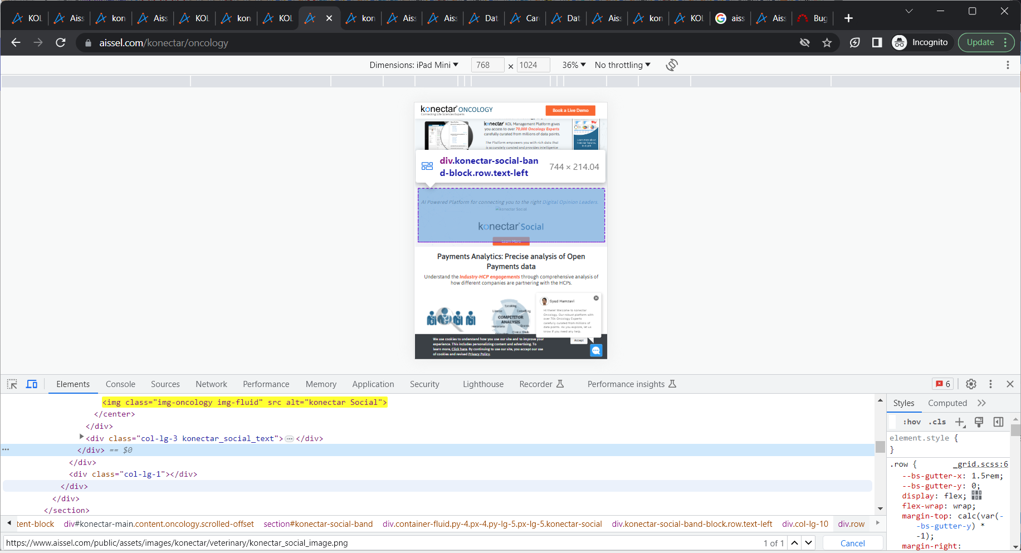Open the flexbox editor icon next to display: flex
This screenshot has height=553, width=1021.
tap(976, 496)
